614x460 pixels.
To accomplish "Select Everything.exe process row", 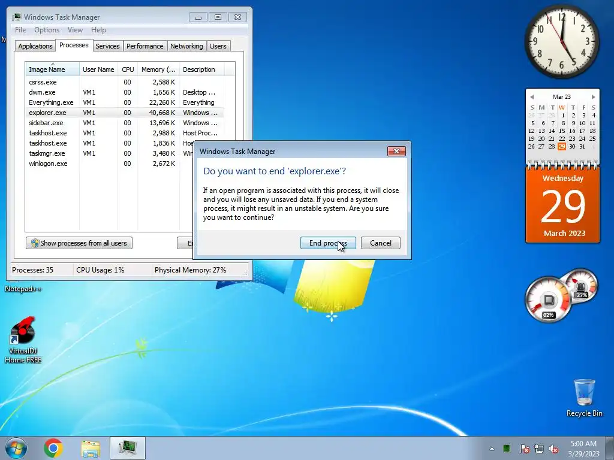I will (125, 102).
